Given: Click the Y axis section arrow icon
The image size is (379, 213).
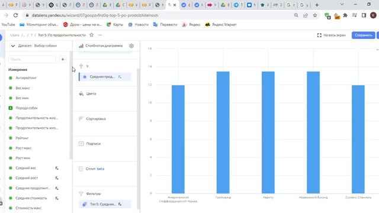Looking at the screenshot, I should coord(81,66).
